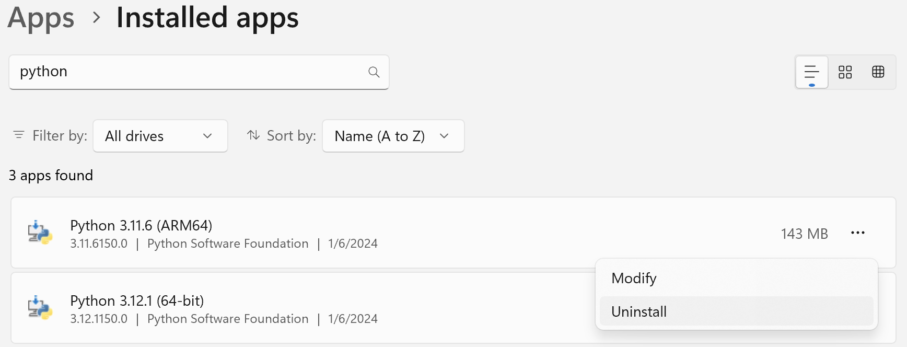Viewport: 907px width, 347px height.
Task: Click the Installed apps heading
Action: click(x=207, y=18)
